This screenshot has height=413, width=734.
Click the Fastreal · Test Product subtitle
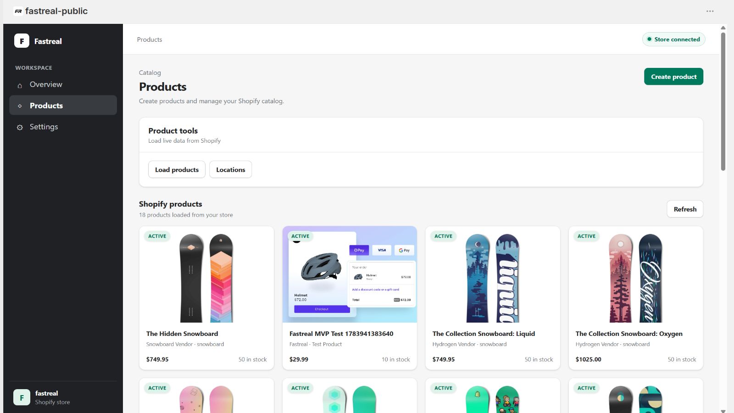click(316, 344)
